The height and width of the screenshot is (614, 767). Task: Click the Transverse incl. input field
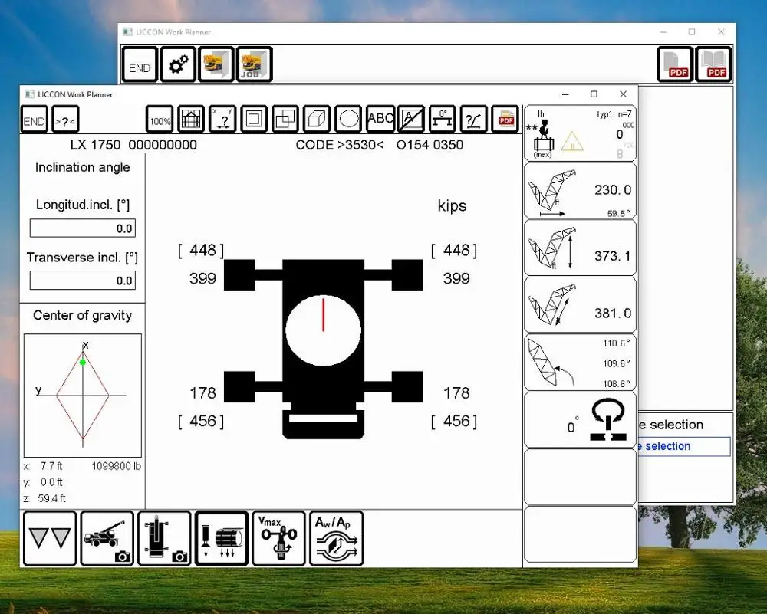pos(83,281)
